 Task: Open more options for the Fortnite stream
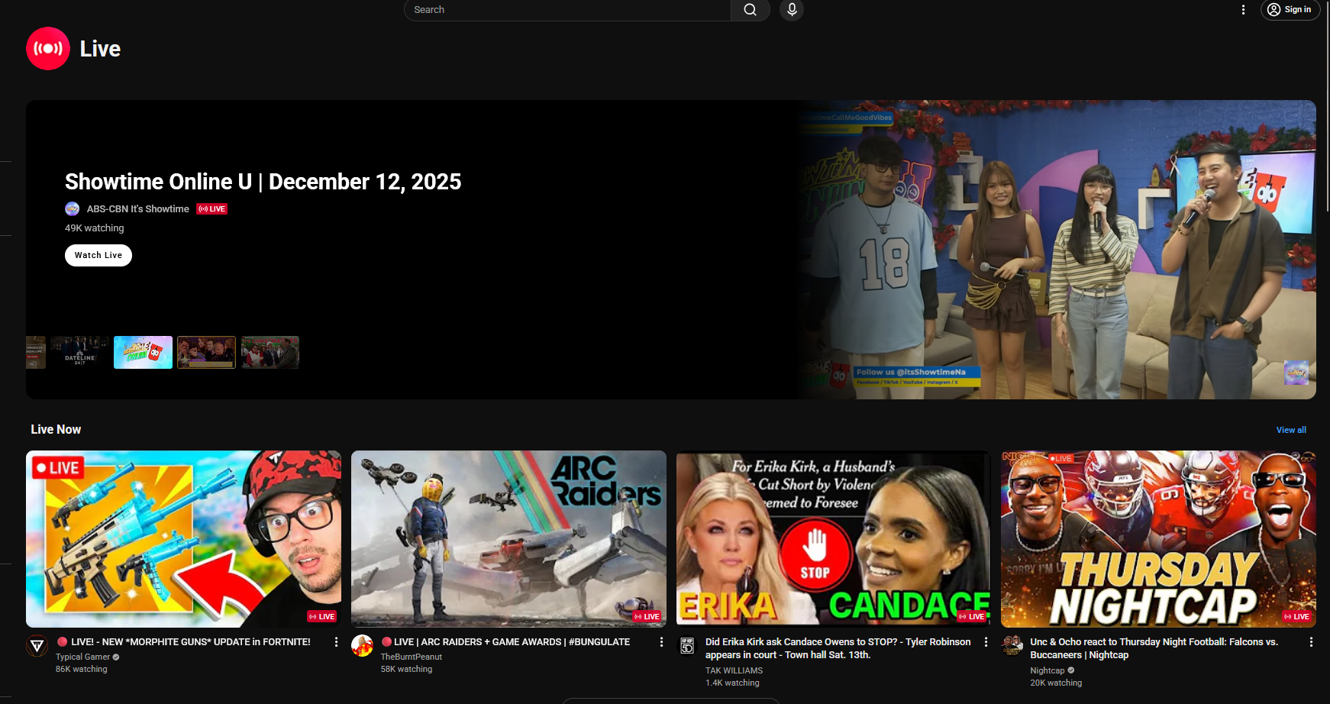click(336, 642)
